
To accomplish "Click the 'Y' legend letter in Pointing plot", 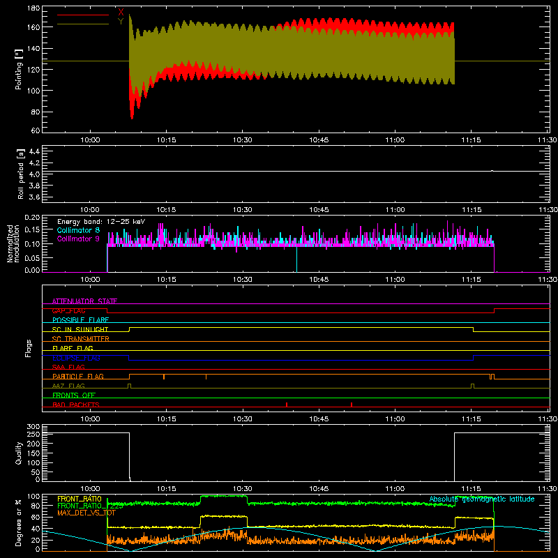I will 121,21.
